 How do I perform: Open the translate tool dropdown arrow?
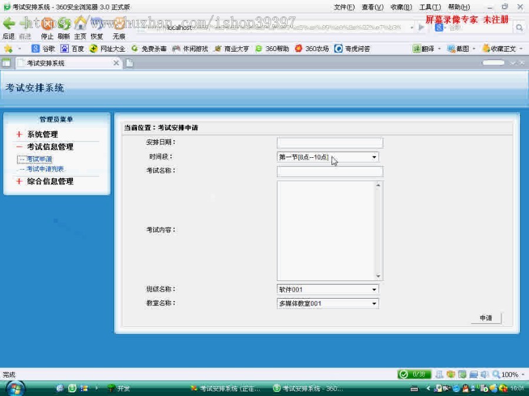(x=439, y=49)
